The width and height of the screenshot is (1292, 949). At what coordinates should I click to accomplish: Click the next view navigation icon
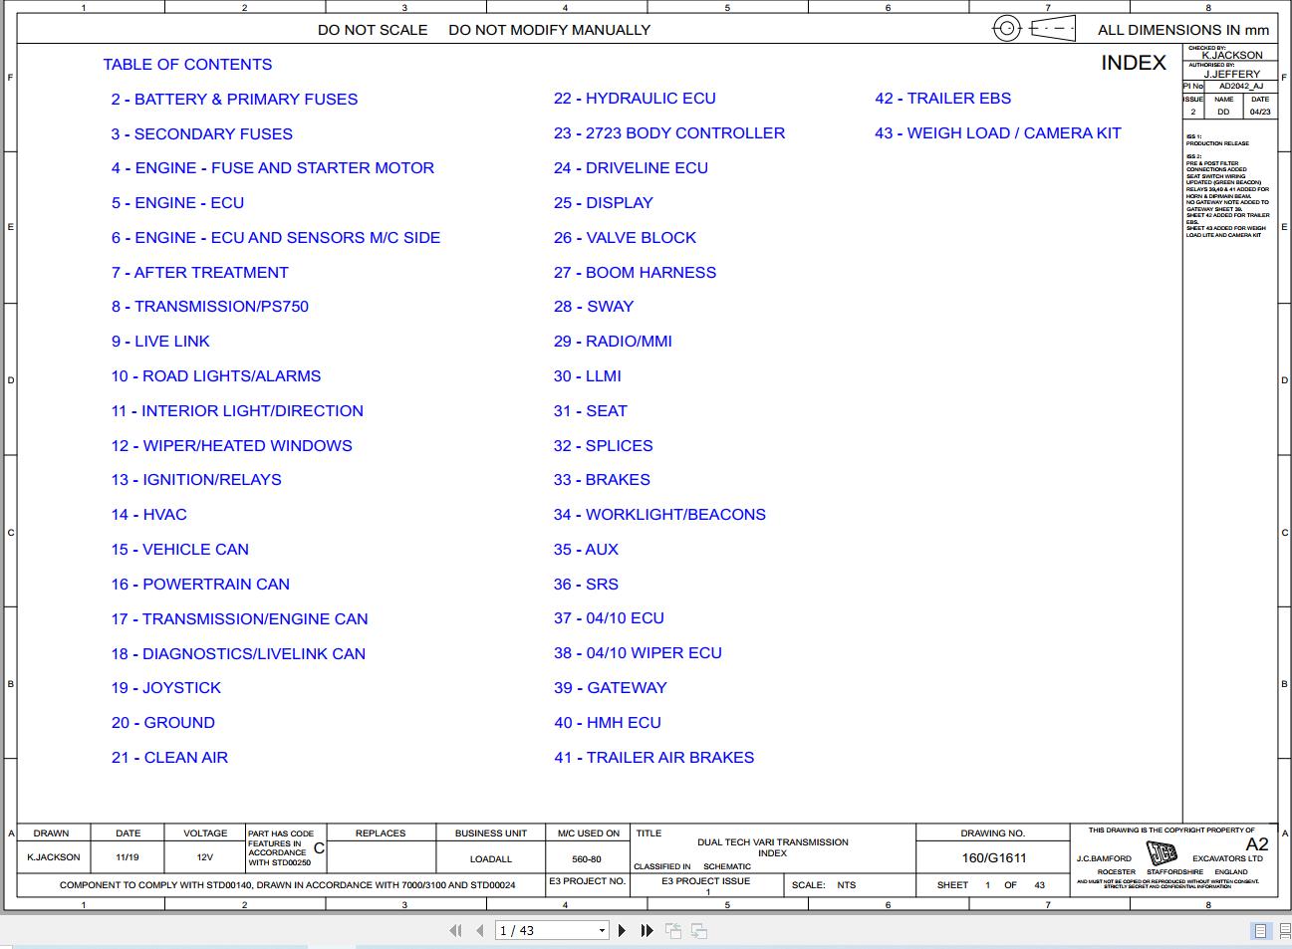(x=698, y=930)
